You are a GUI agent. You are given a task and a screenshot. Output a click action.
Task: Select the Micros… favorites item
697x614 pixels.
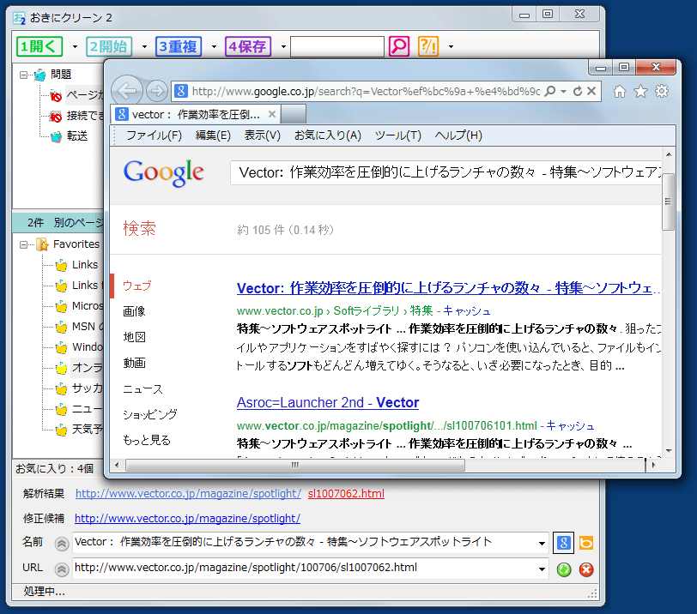88,306
